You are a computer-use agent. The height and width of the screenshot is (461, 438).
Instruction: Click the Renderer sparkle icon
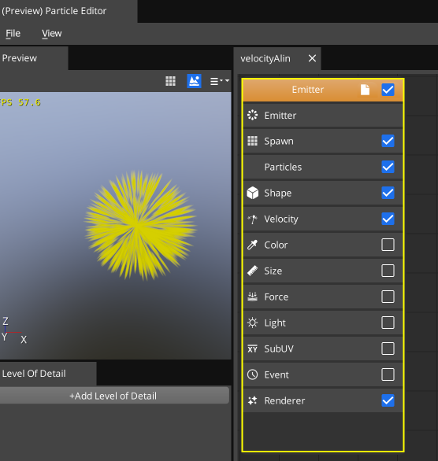[x=253, y=400]
